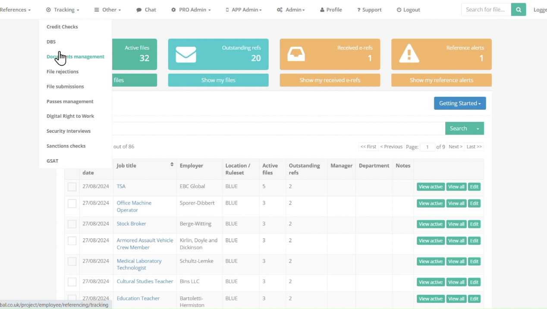The height and width of the screenshot is (309, 547).
Task: Open the Medical Laboratory Technologist link
Action: point(139,264)
